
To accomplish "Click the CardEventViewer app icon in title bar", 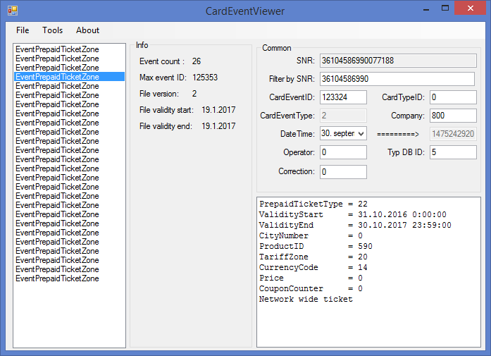I will tap(12, 11).
